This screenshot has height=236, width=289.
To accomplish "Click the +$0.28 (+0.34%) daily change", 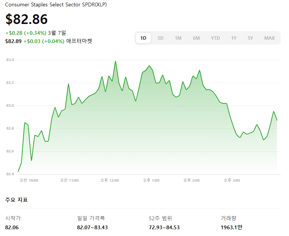I will [x=26, y=33].
